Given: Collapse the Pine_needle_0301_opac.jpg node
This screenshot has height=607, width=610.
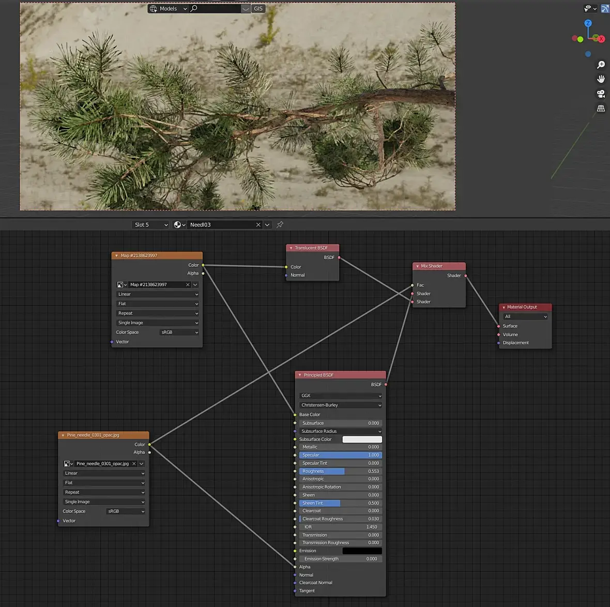Looking at the screenshot, I should 63,435.
